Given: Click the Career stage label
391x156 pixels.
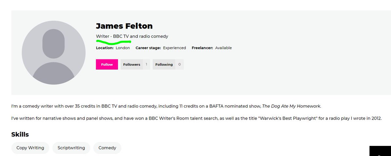Looking at the screenshot, I should 148,48.
